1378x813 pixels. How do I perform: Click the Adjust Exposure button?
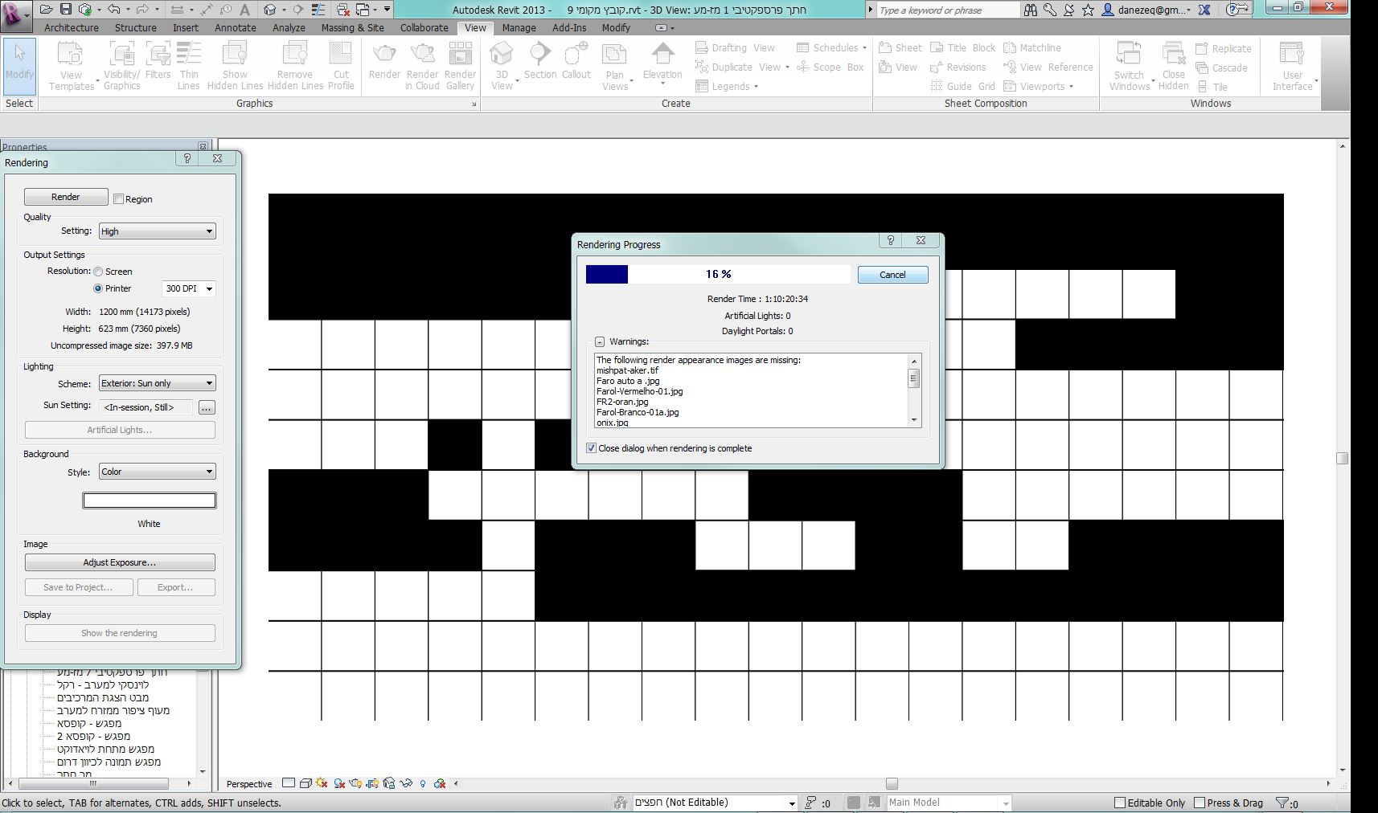pos(120,562)
